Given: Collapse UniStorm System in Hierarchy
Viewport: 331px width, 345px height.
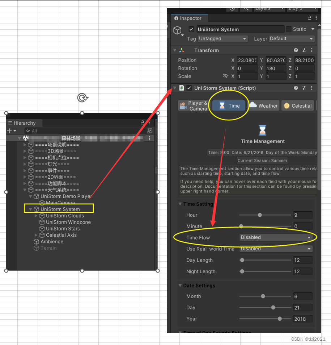Looking at the screenshot, I should pos(30,209).
